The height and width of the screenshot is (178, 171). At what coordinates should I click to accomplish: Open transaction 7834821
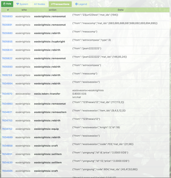tap(7, 112)
